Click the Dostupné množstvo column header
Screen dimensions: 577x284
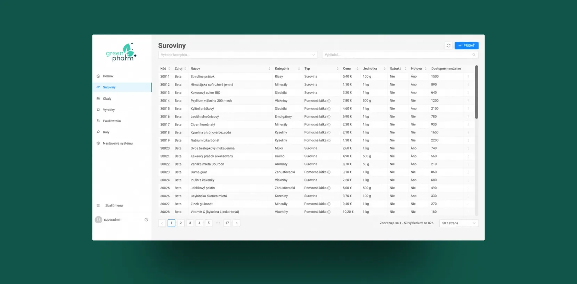(446, 68)
